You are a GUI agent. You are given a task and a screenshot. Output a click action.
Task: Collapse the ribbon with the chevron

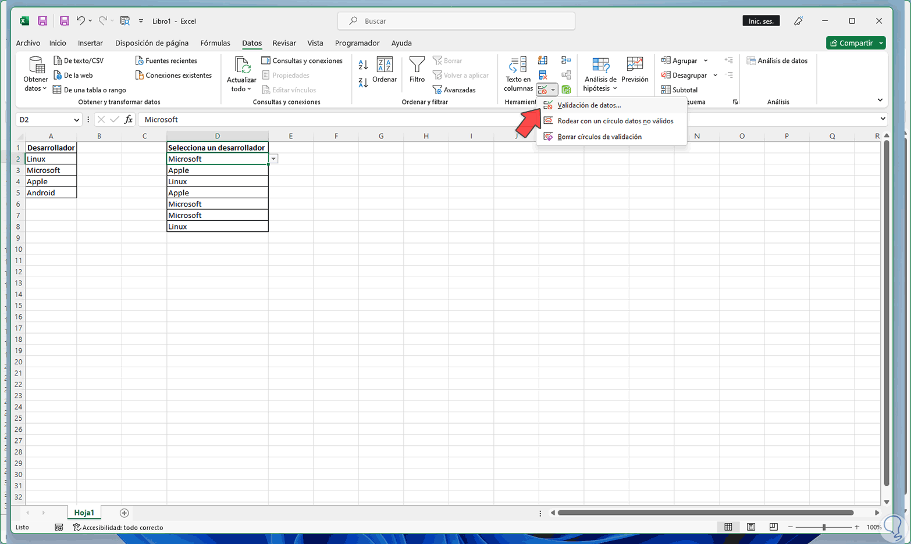880,100
